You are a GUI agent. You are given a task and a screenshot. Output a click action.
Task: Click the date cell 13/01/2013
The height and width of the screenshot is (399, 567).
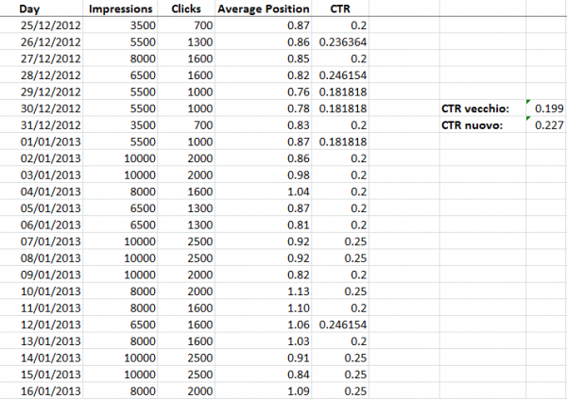coord(42,341)
